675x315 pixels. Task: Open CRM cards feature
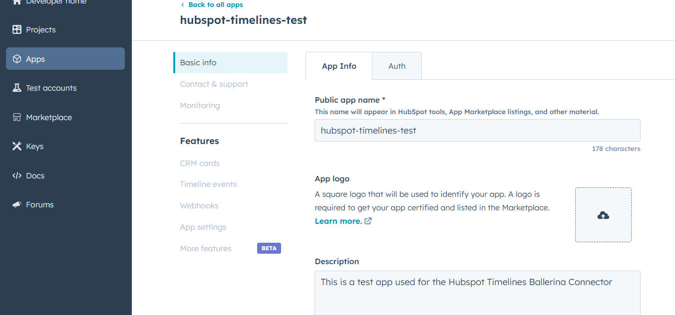[200, 163]
